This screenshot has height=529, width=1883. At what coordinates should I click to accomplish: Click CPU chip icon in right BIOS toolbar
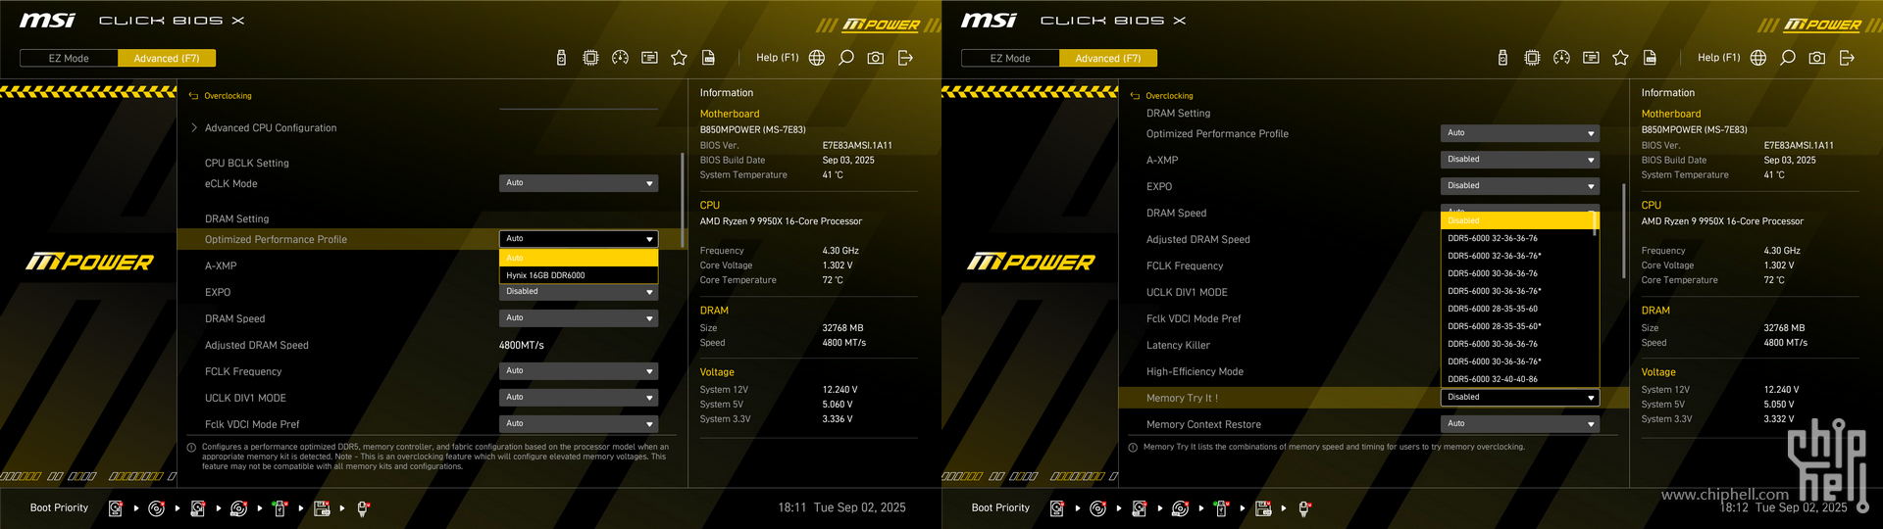[x=1532, y=58]
